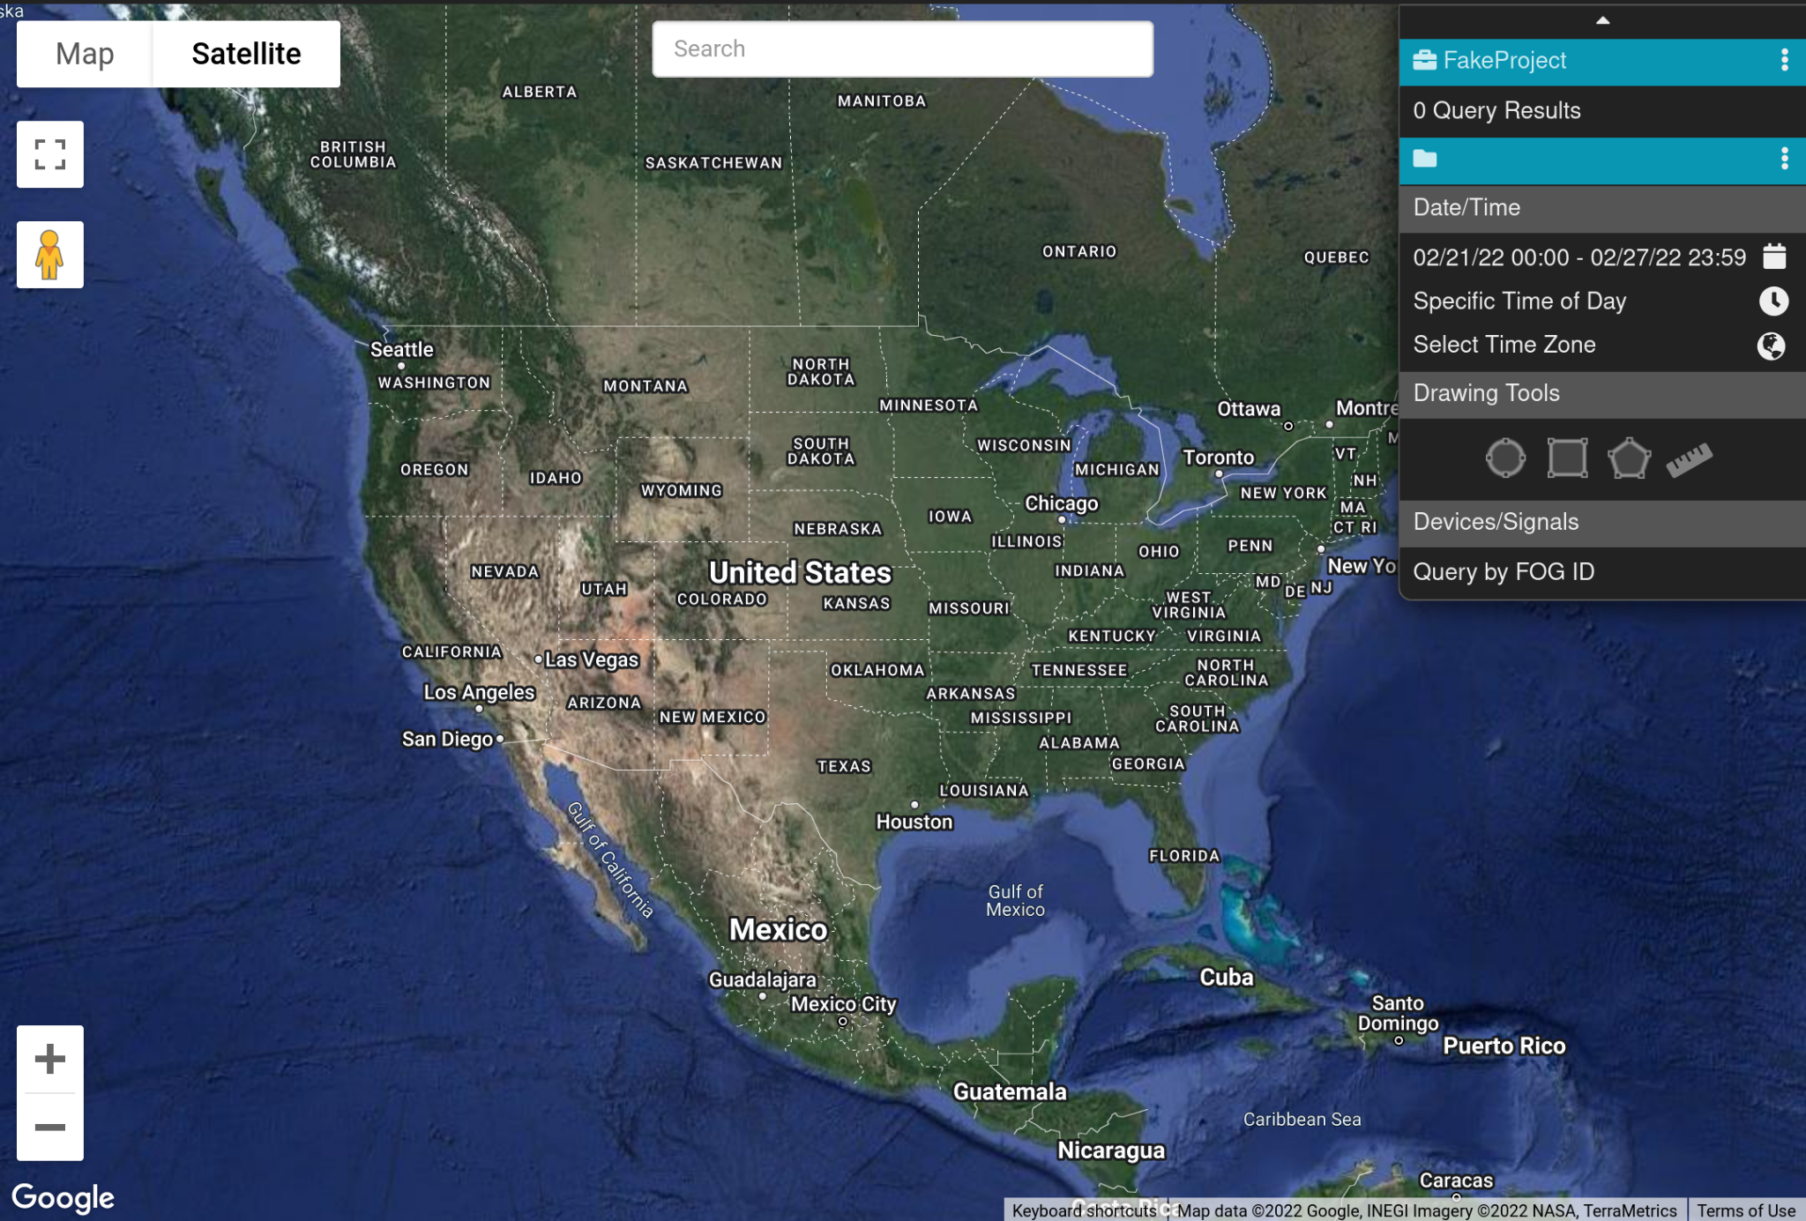The height and width of the screenshot is (1221, 1806).
Task: Toggle fullscreen map view
Action: [x=49, y=154]
